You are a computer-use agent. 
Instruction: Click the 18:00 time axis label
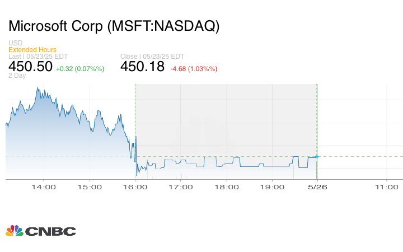tap(226, 186)
